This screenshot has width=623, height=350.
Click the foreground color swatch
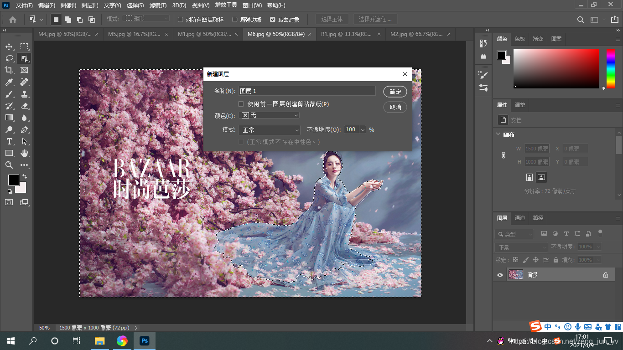click(13, 180)
